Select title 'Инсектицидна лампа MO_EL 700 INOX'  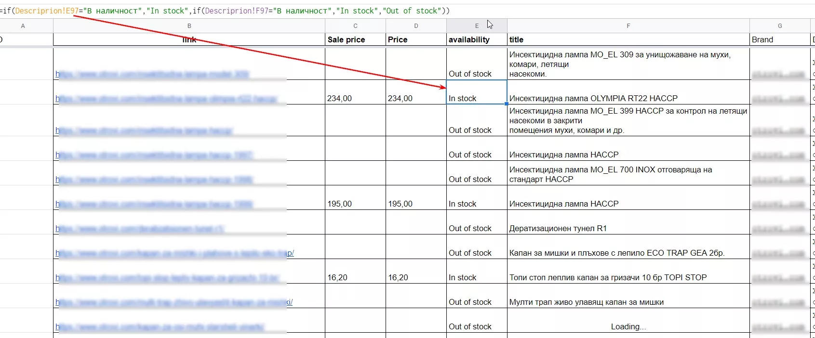(628, 173)
